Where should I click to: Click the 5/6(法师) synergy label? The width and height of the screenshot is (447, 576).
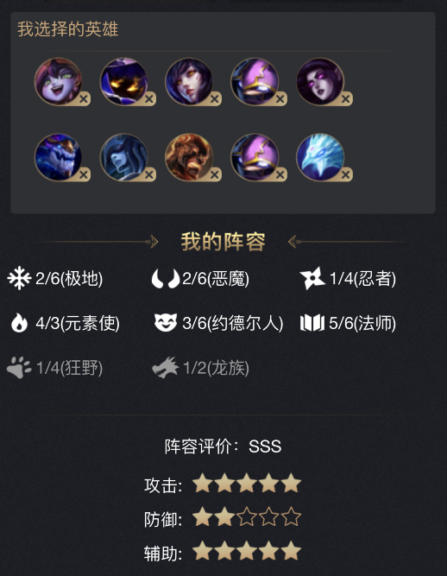362,323
